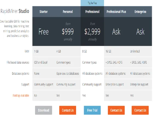153x120 pixels.
Task: Click 'Ask' price under Professional Plus
Action: (116, 32)
